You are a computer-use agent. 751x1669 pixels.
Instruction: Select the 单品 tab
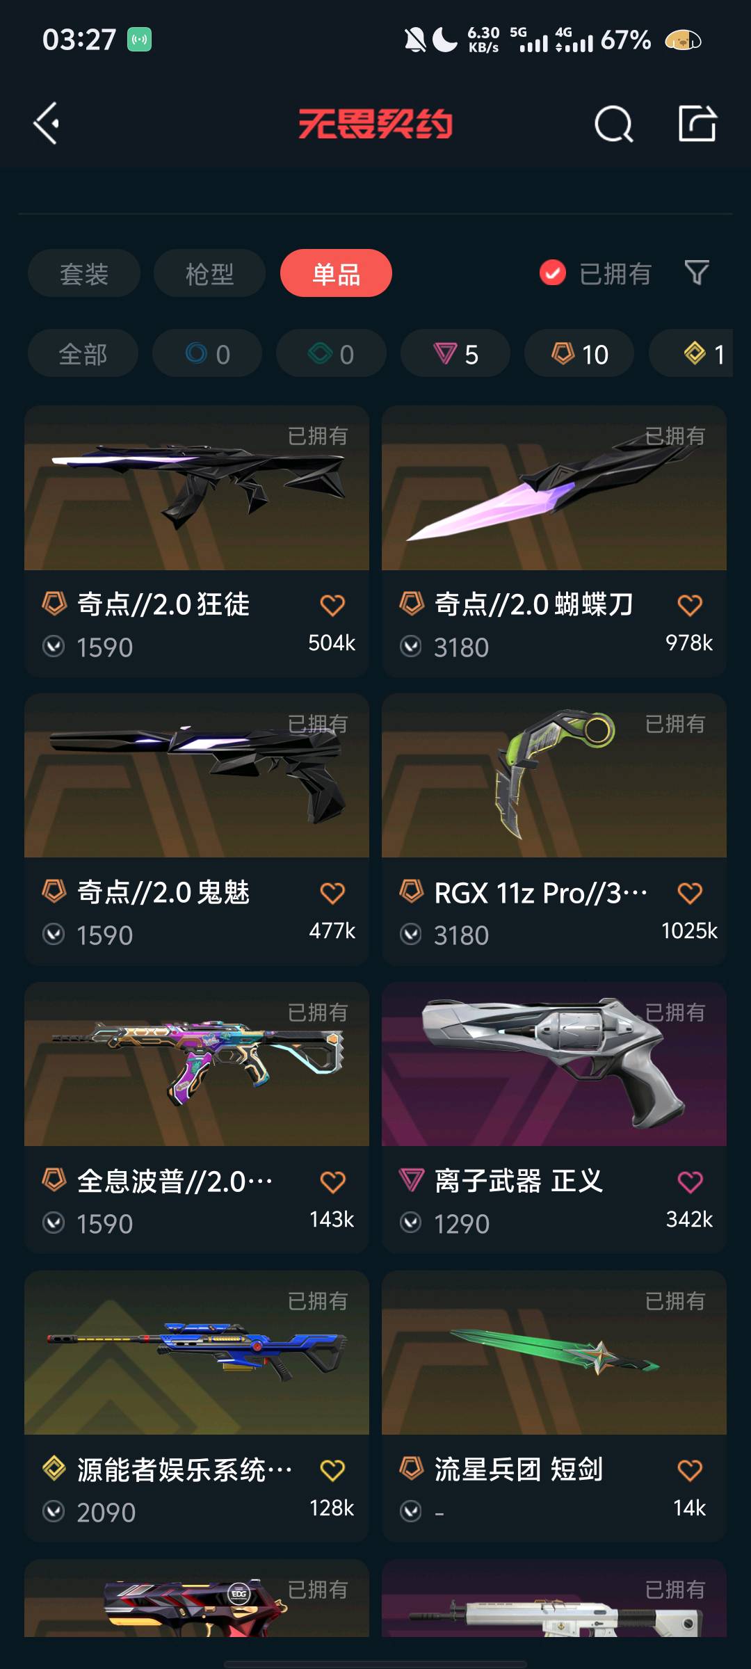pos(336,273)
